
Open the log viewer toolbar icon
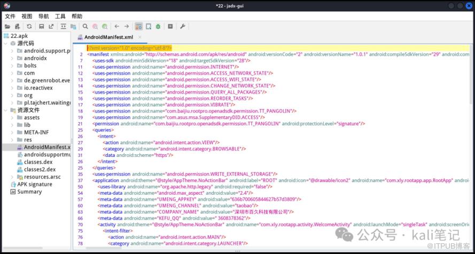click(170, 26)
